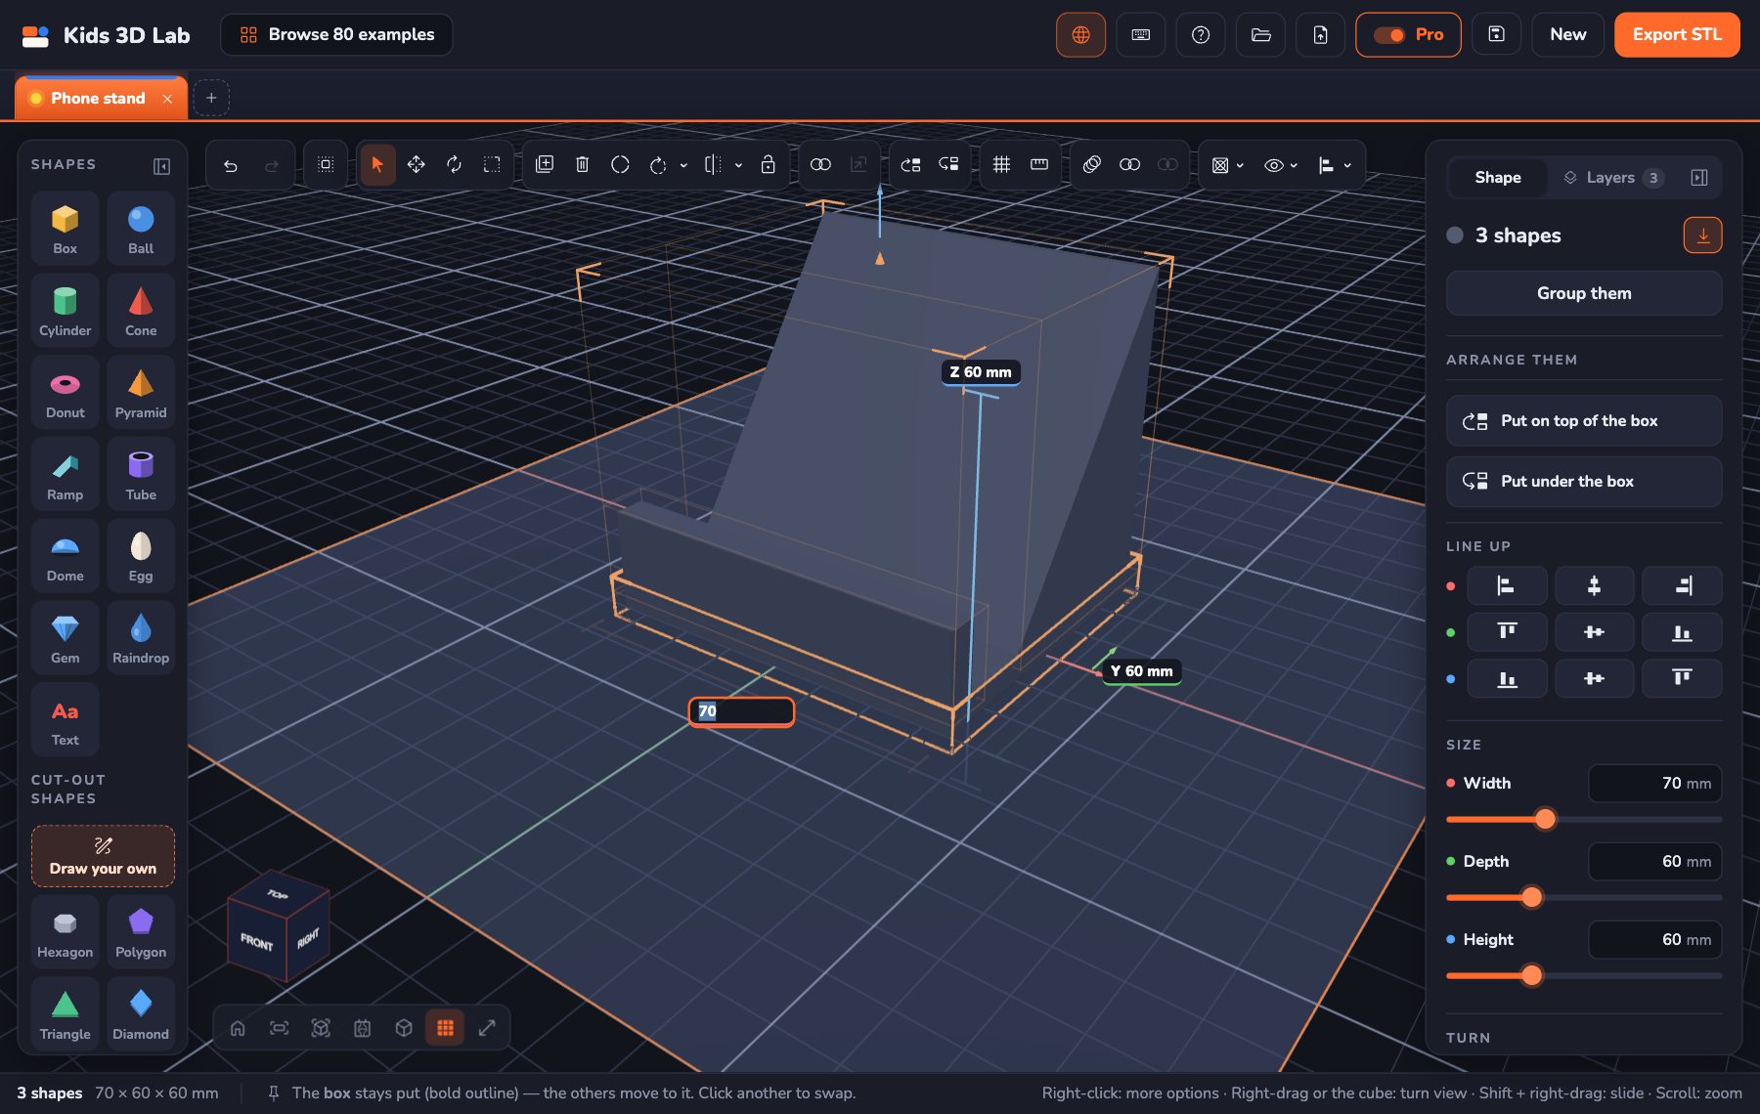Expand the rotate options chevron
The width and height of the screenshot is (1760, 1114).
tap(683, 165)
